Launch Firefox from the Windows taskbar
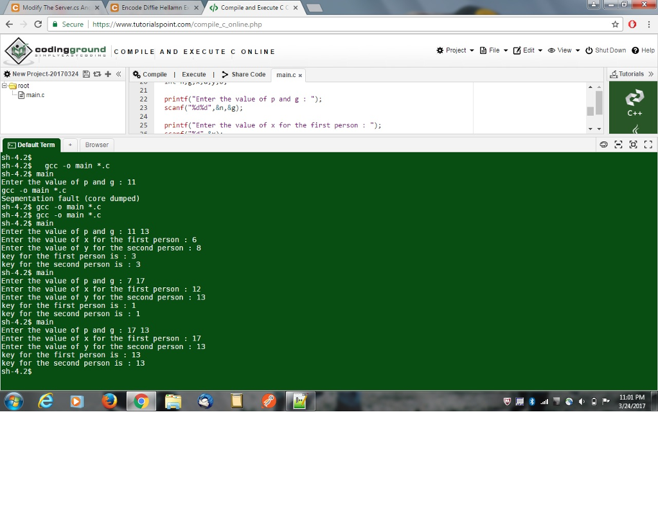Viewport: 658px width, 509px height. (110, 402)
